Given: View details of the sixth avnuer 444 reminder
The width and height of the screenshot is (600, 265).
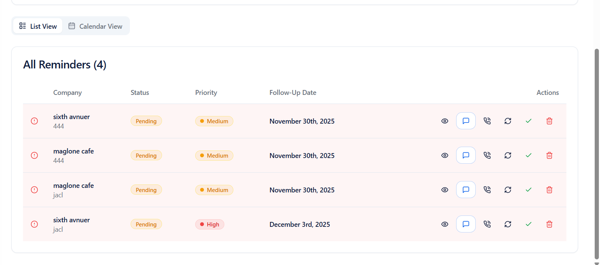Looking at the screenshot, I should pyautogui.click(x=444, y=121).
